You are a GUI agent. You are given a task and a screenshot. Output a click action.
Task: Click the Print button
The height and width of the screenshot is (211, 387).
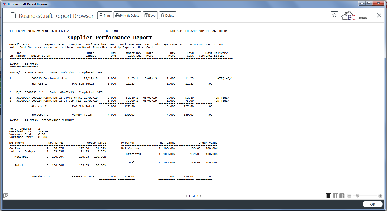point(105,16)
